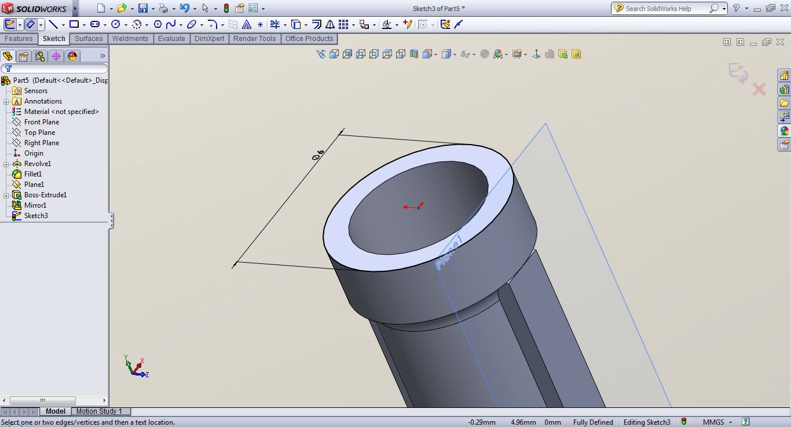Select the Line sketch tool
This screenshot has height=427, width=791.
coord(53,24)
